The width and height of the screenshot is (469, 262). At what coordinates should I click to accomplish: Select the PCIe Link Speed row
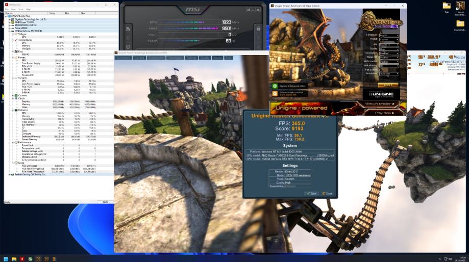pos(58,166)
